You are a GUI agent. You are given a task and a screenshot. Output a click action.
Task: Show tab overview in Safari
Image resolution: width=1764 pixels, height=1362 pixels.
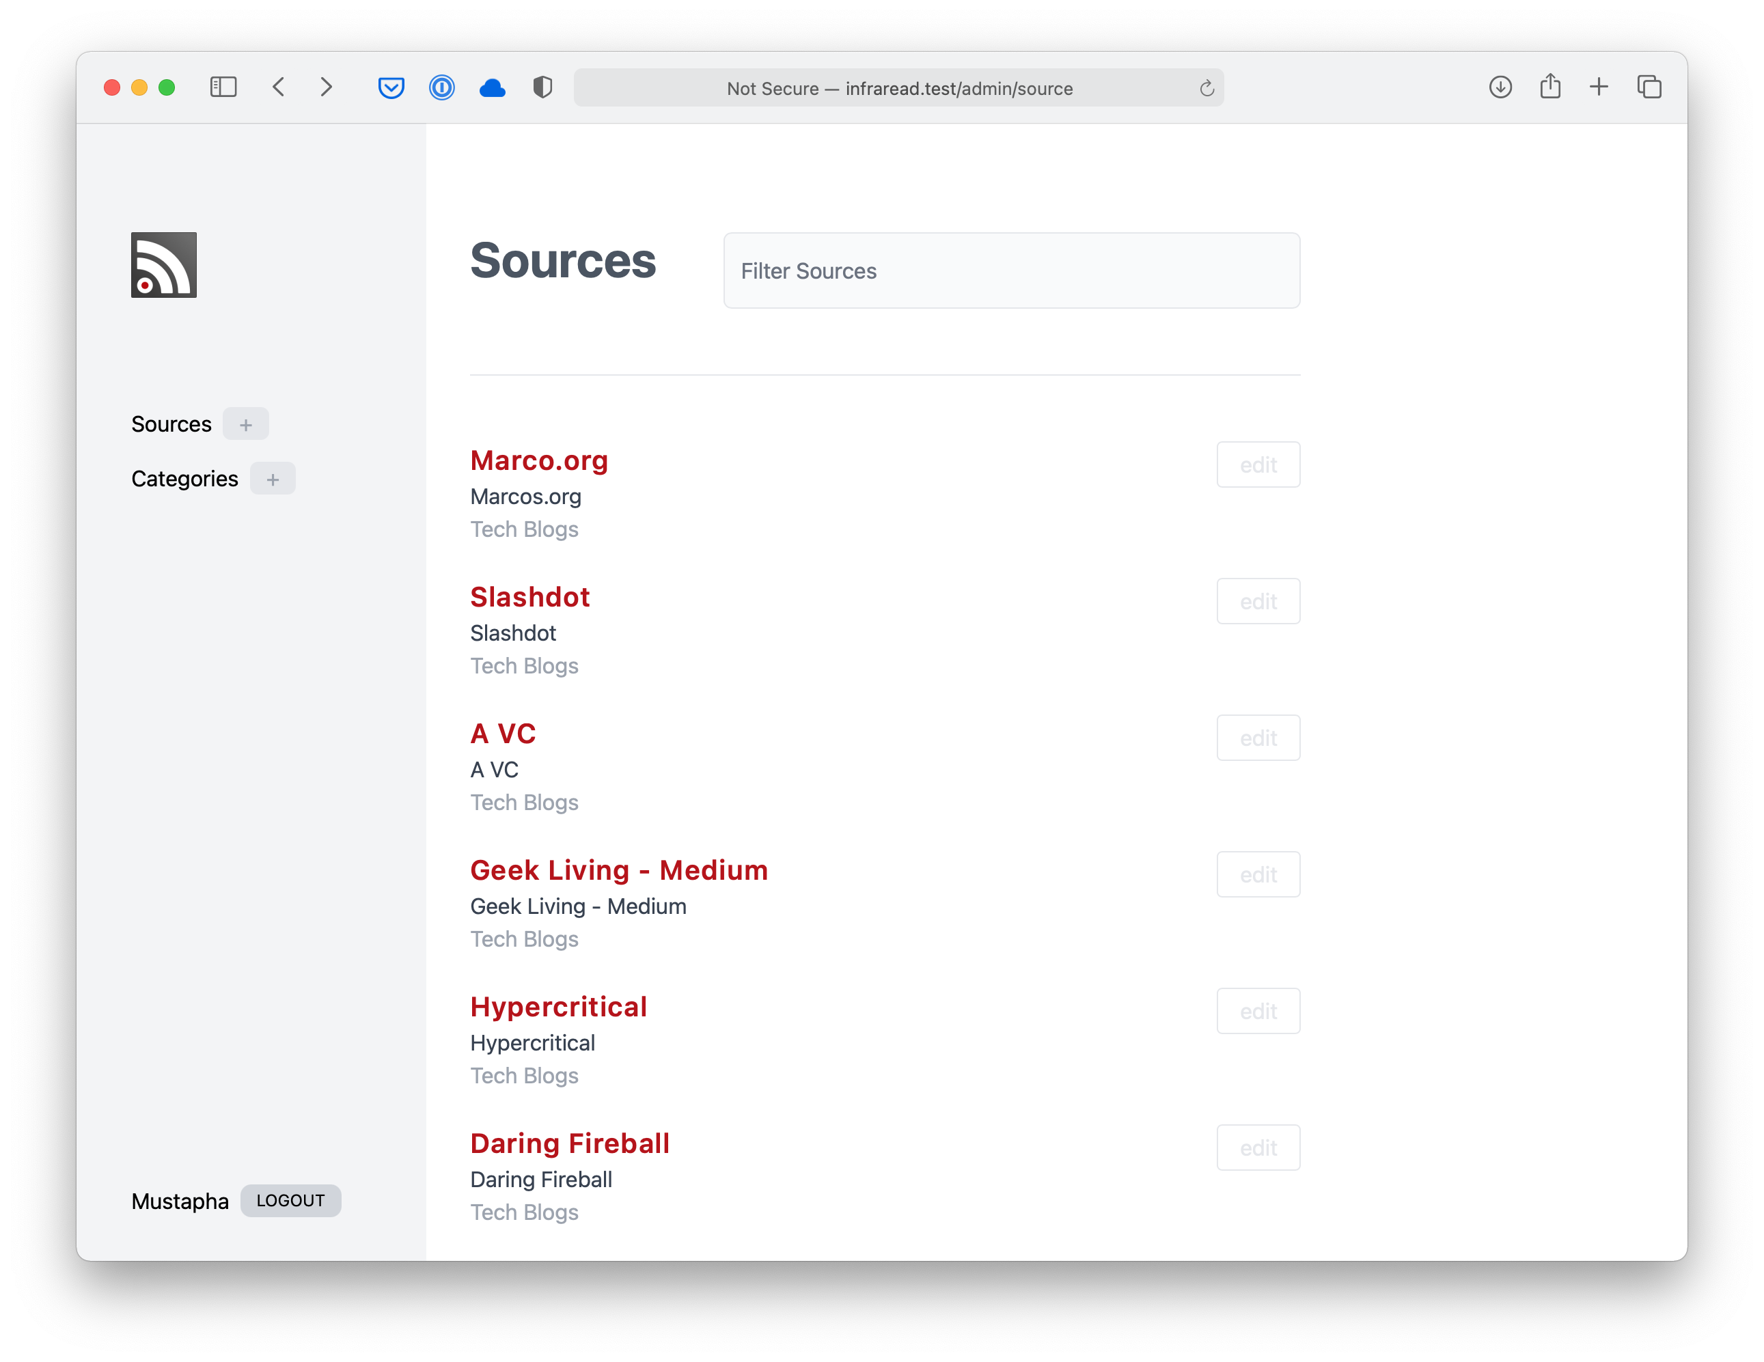click(1649, 87)
